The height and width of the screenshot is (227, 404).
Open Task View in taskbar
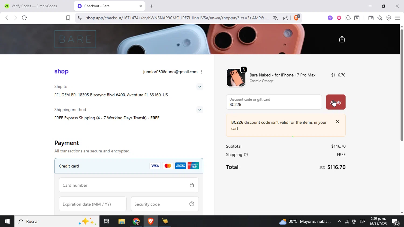click(x=106, y=221)
